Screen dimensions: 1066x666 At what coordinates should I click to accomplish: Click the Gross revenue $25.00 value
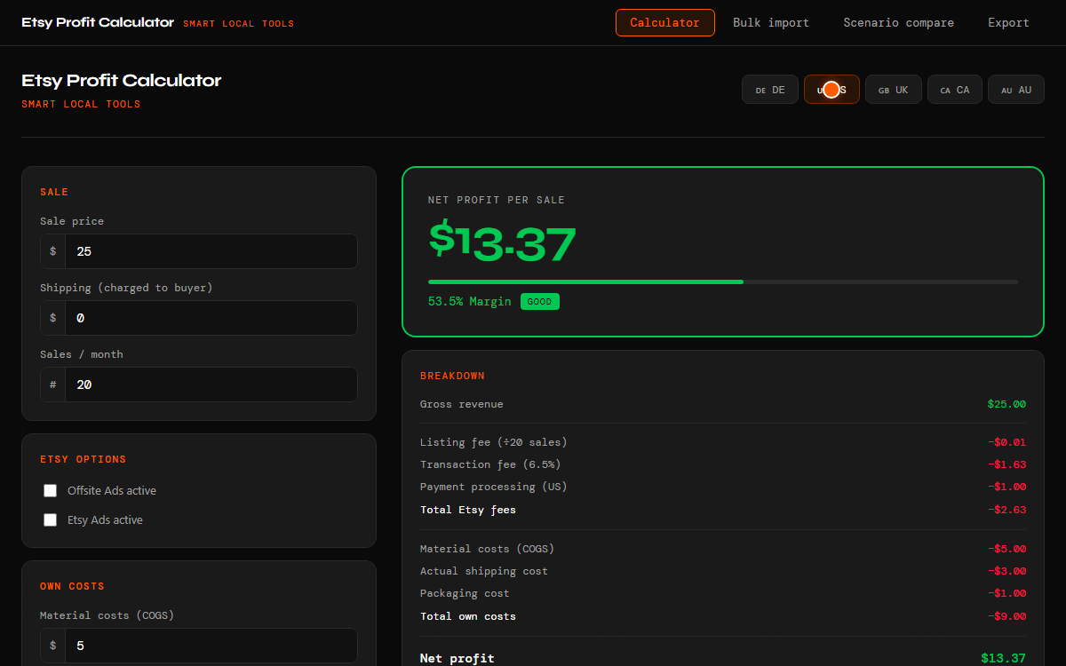(1006, 405)
